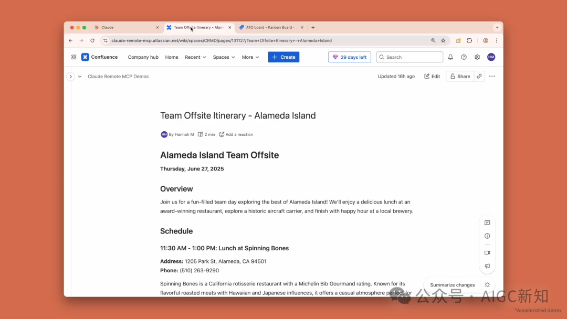The image size is (567, 319).
Task: Click the add reaction emoji icon
Action: coord(222,134)
